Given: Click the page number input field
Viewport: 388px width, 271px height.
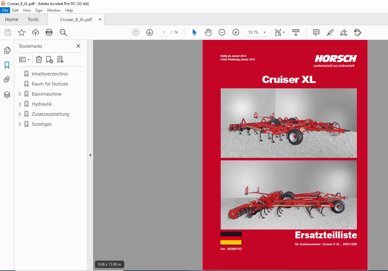Looking at the screenshot, I should [164, 32].
